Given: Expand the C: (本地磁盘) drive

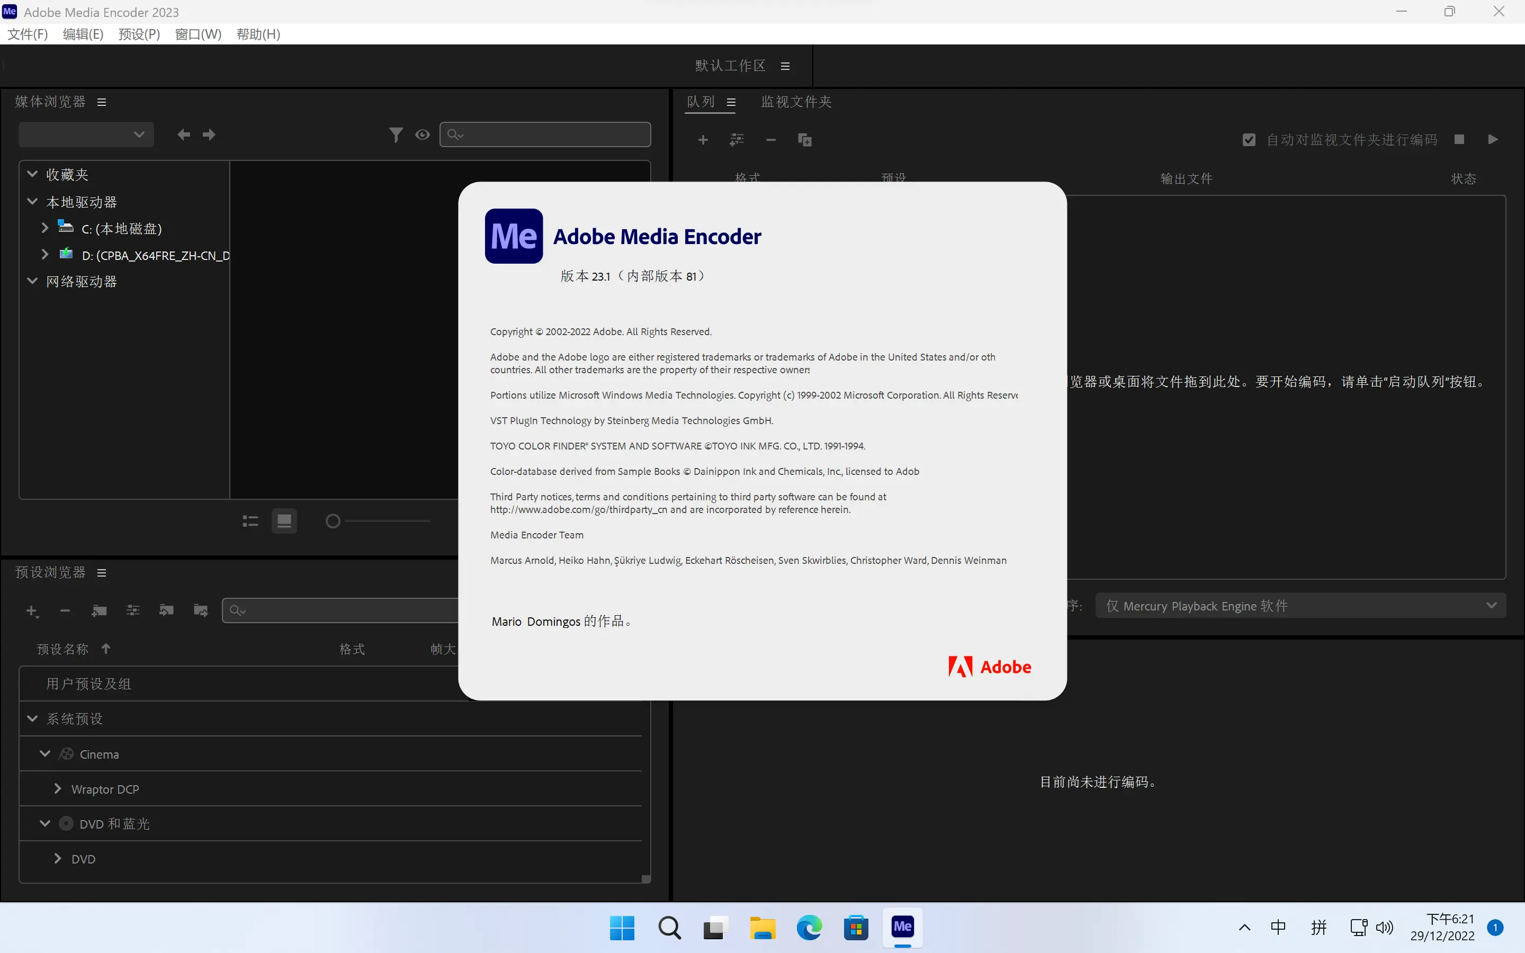Looking at the screenshot, I should coord(44,228).
